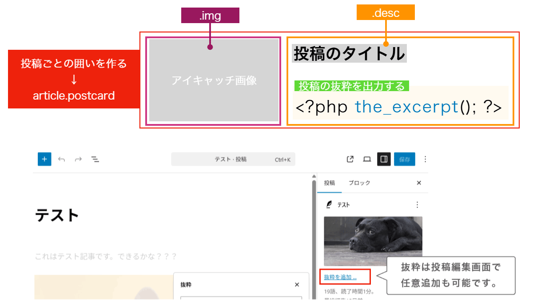The image size is (533, 300).
Task: Click the undo arrow in the editor toolbar
Action: pyautogui.click(x=62, y=159)
